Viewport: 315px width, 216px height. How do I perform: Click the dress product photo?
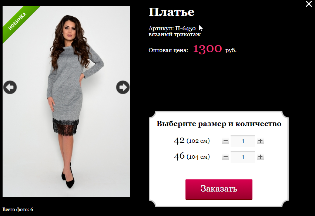[66, 101]
